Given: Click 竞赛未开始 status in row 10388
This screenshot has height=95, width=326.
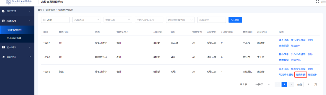Looking at the screenshot, I should (x=101, y=57).
